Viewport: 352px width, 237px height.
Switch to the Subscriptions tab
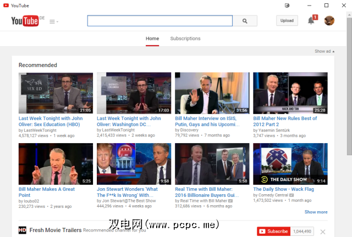pyautogui.click(x=185, y=38)
